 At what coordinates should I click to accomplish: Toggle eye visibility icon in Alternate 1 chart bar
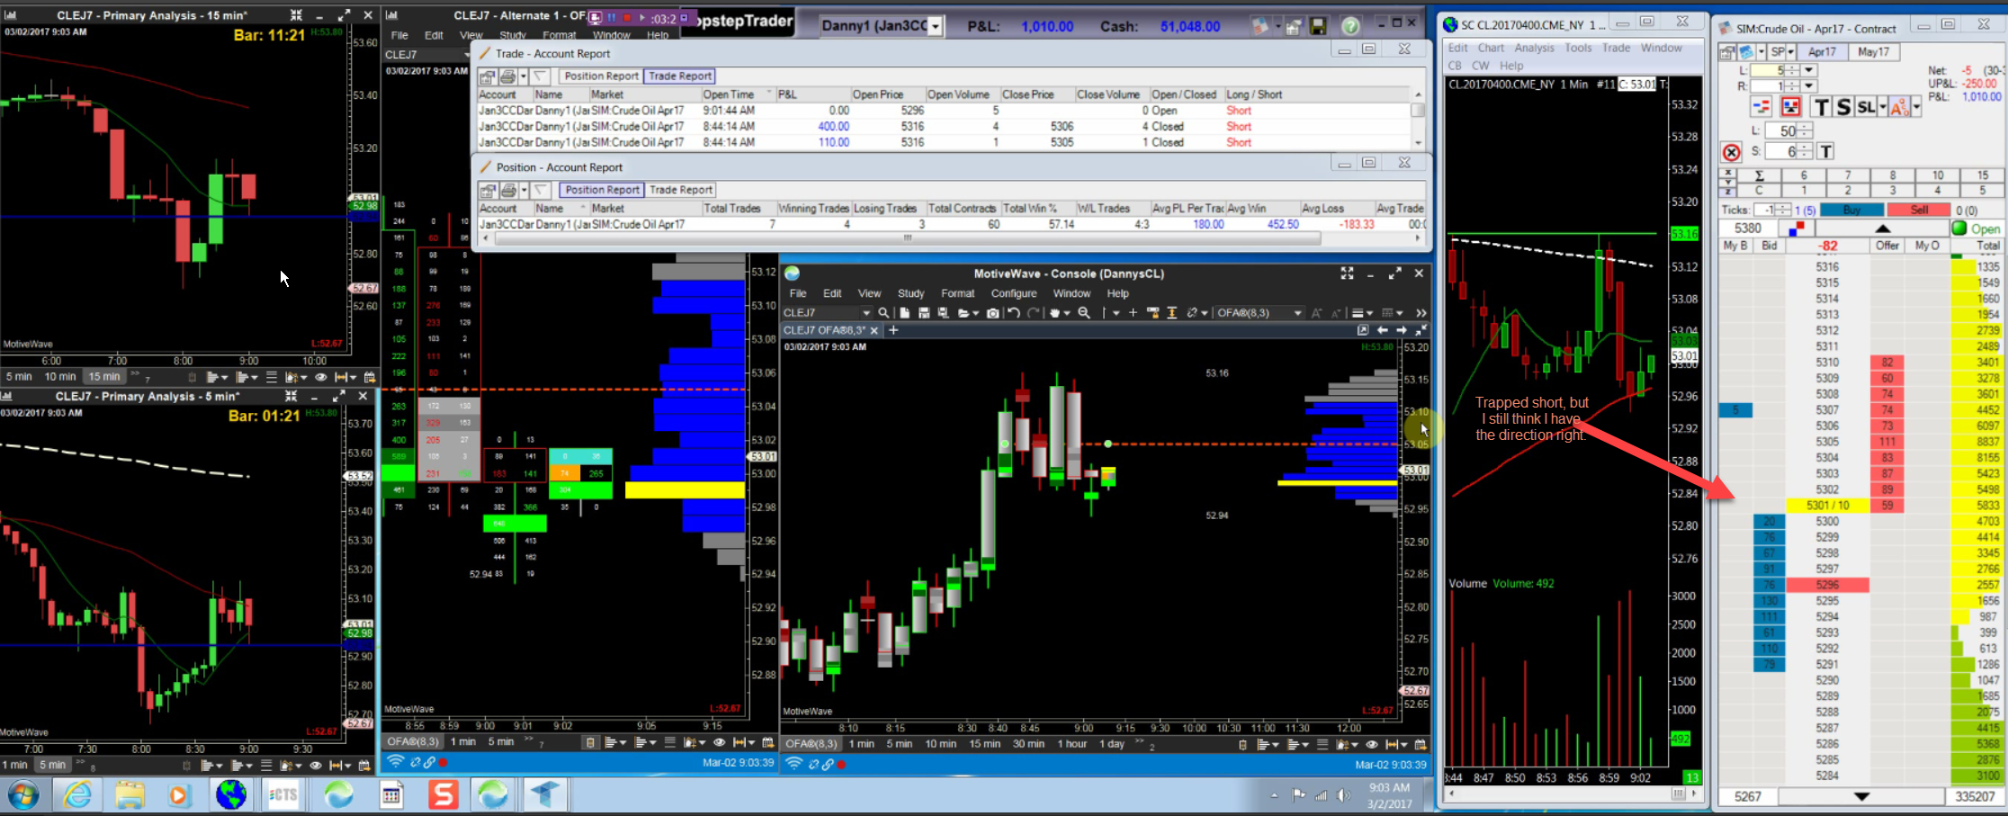[719, 742]
